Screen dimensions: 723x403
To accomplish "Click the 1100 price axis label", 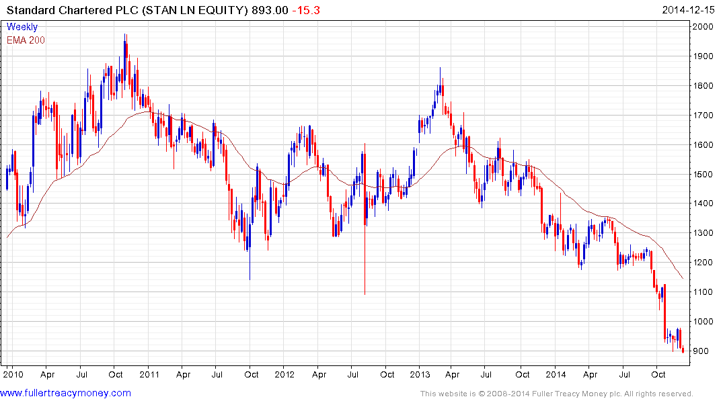I will [x=703, y=292].
